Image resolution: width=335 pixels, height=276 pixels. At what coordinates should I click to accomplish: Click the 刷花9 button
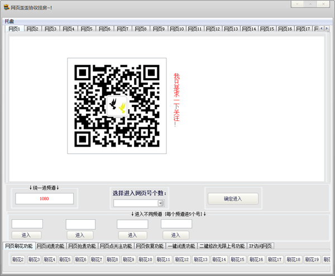(128, 259)
